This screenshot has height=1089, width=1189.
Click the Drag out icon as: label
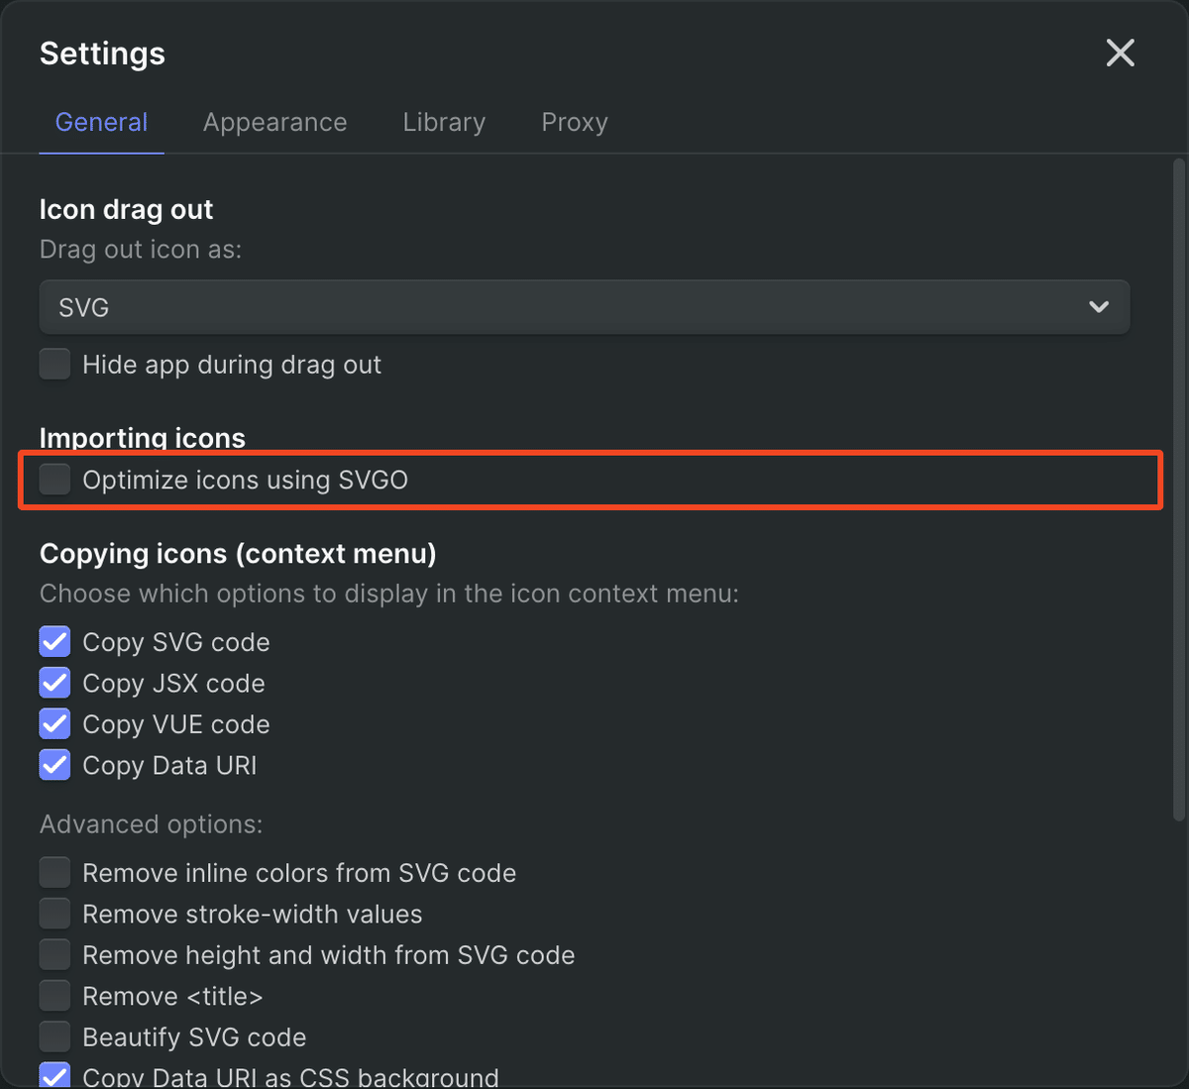[141, 250]
